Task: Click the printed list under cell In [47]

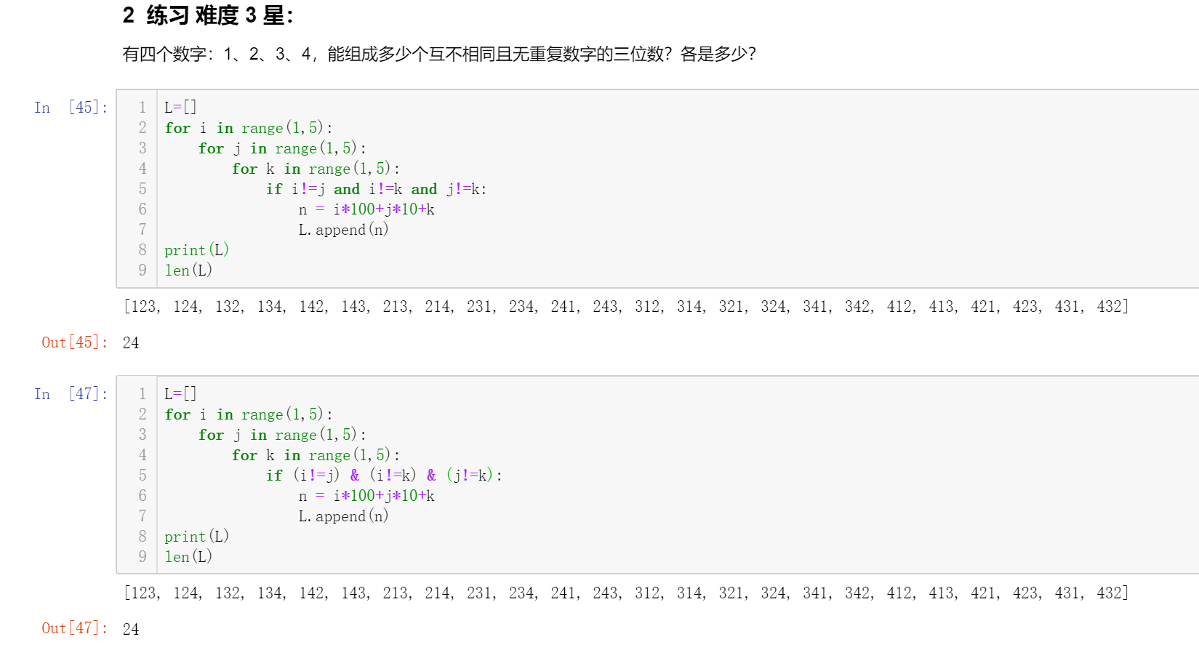Action: pos(625,593)
